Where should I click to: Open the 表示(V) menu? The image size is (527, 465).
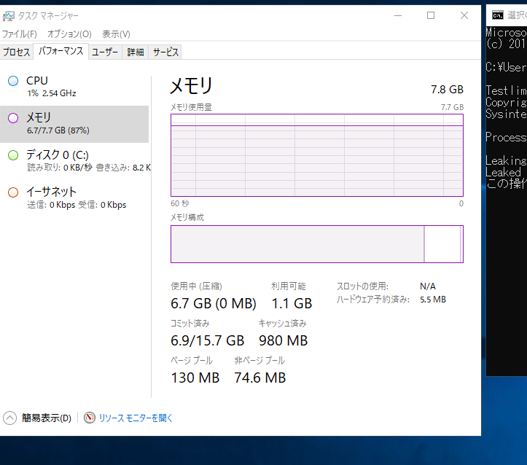coord(116,34)
